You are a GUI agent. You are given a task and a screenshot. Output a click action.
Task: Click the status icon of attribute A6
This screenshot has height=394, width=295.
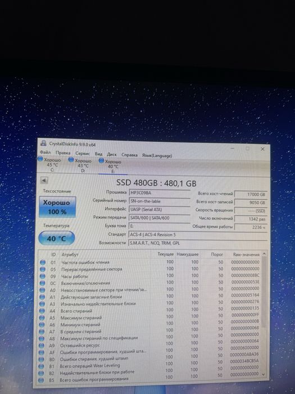(x=42, y=325)
